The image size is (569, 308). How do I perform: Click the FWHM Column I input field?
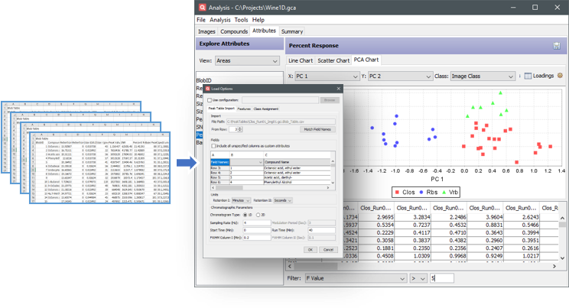point(257,238)
